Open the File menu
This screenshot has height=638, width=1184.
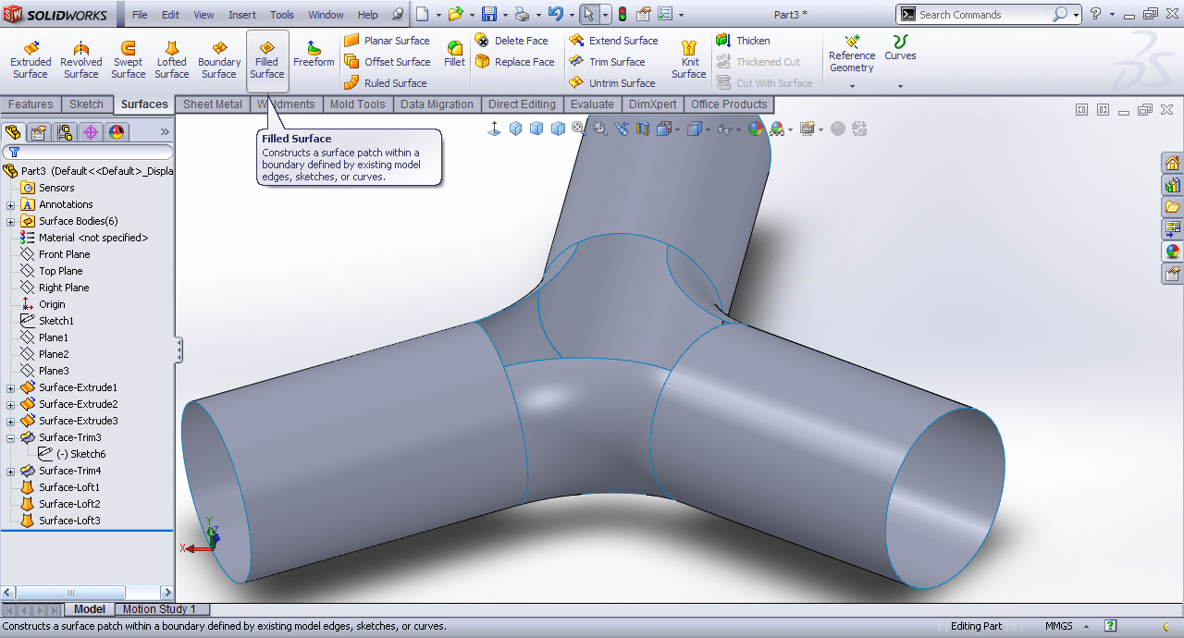pos(140,15)
